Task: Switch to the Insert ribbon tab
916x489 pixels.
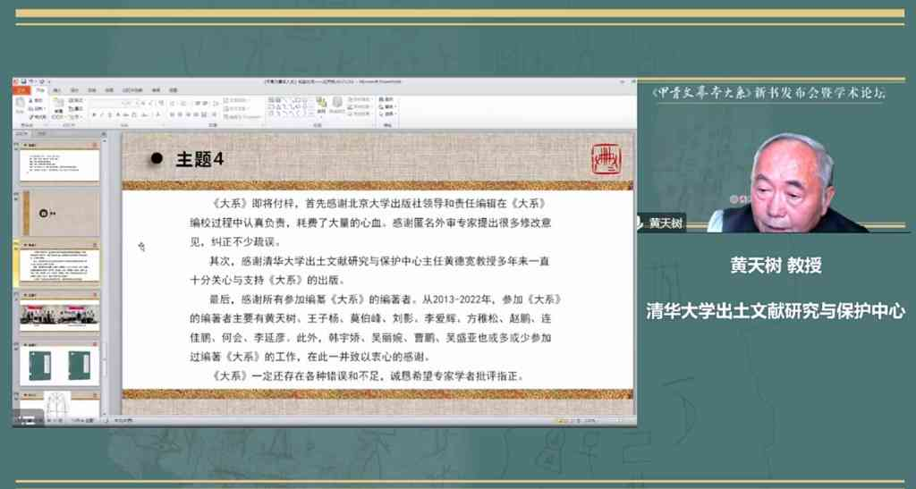Action: 56,90
